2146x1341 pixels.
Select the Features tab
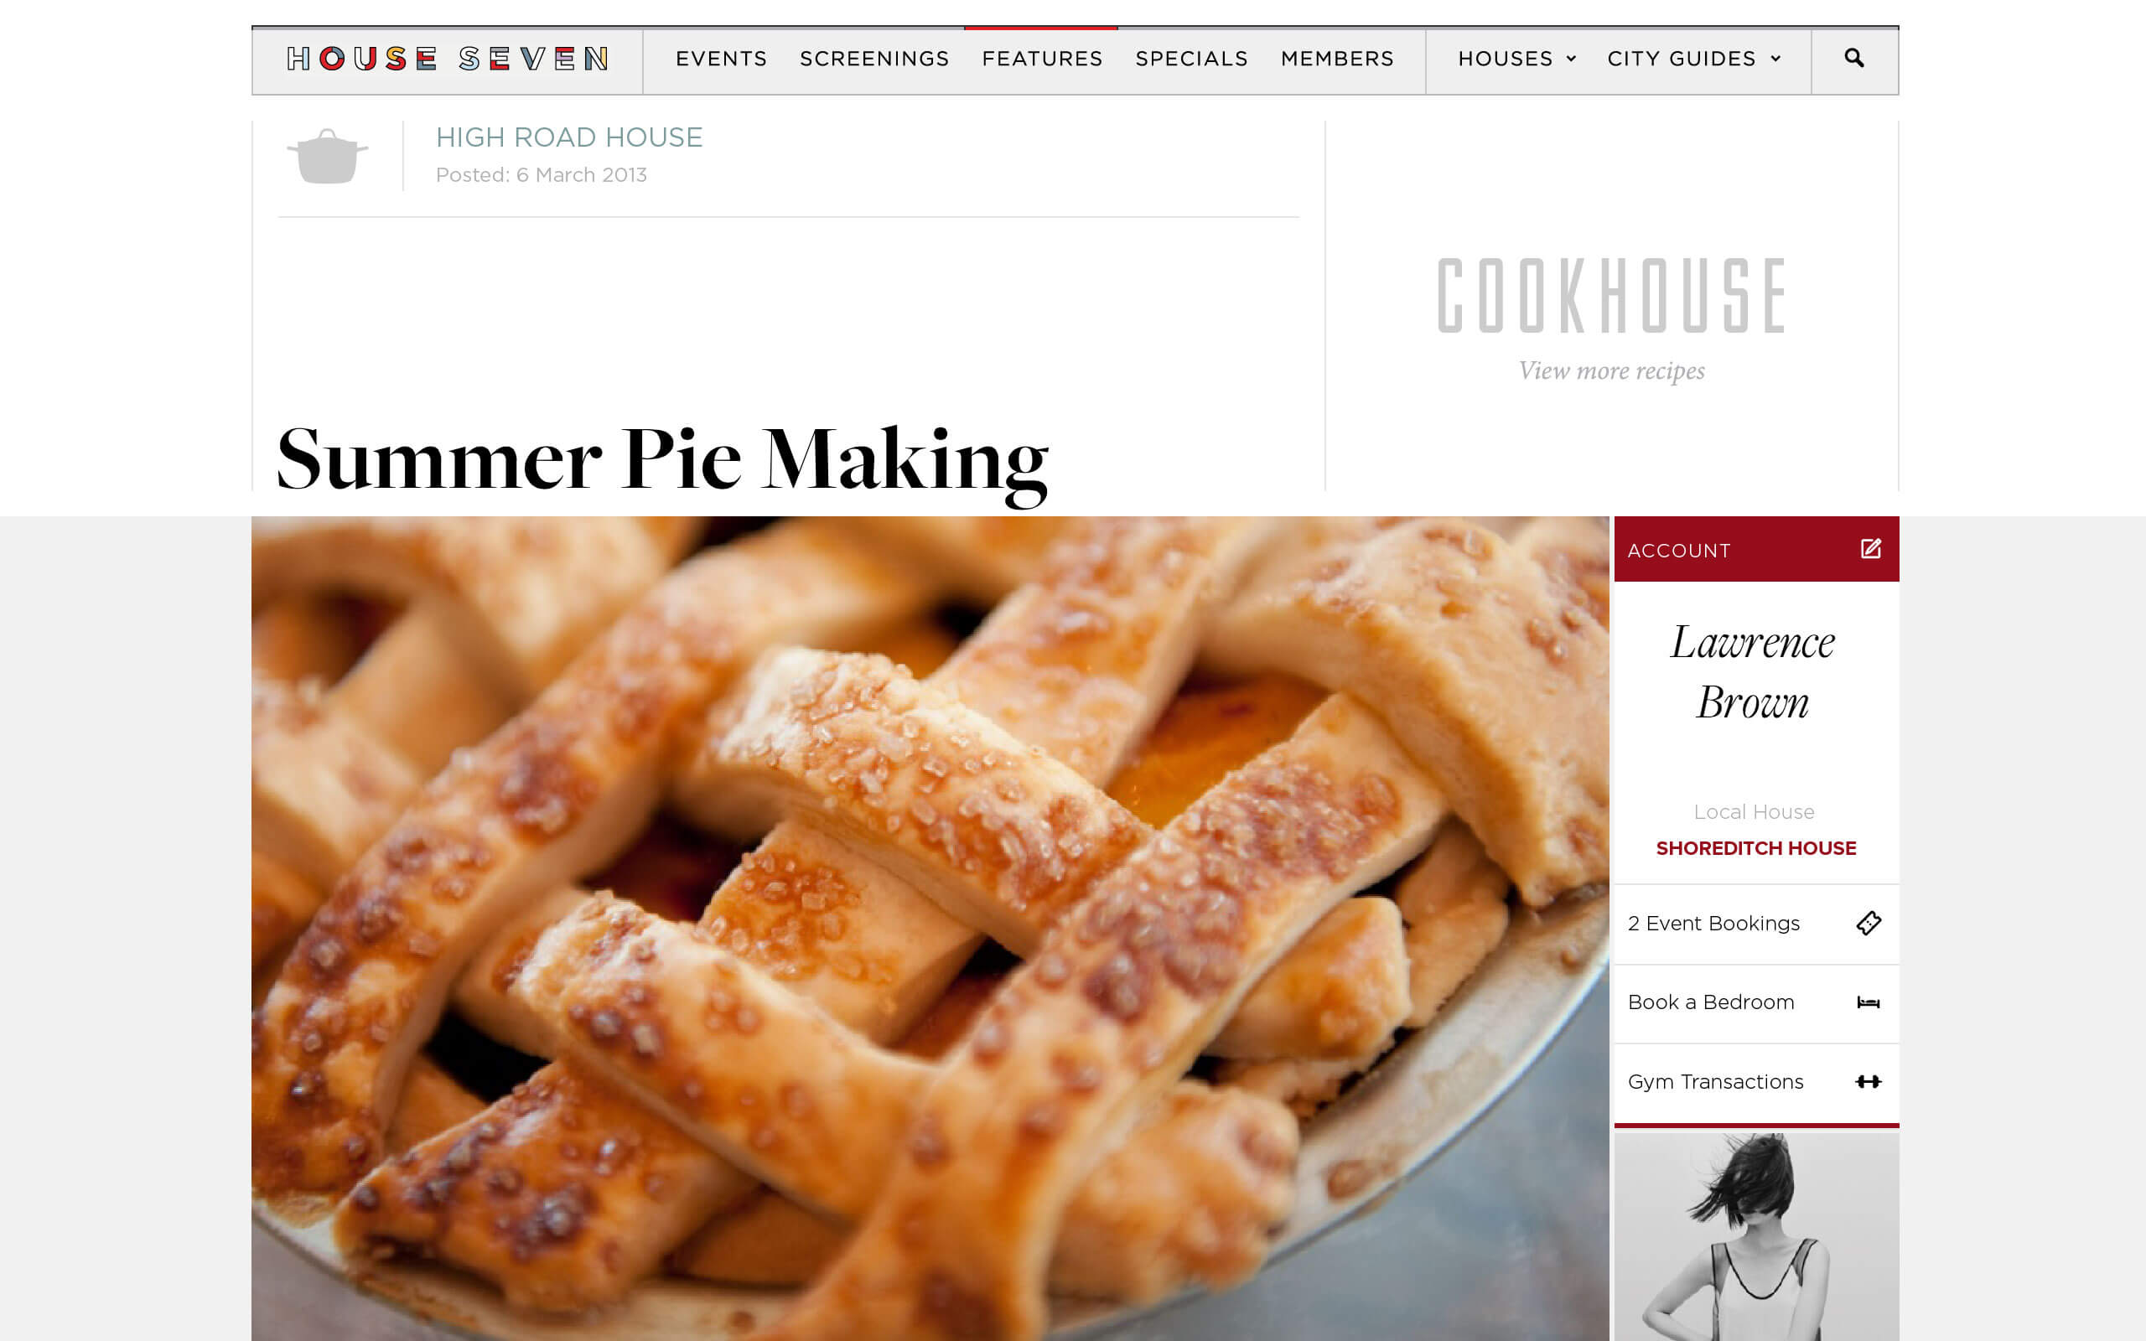pos(1042,59)
